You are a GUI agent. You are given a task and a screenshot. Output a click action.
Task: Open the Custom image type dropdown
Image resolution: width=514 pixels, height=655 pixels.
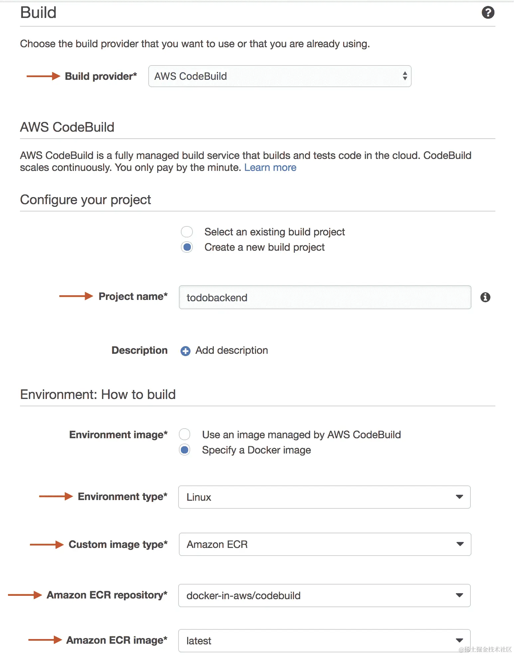tap(324, 544)
